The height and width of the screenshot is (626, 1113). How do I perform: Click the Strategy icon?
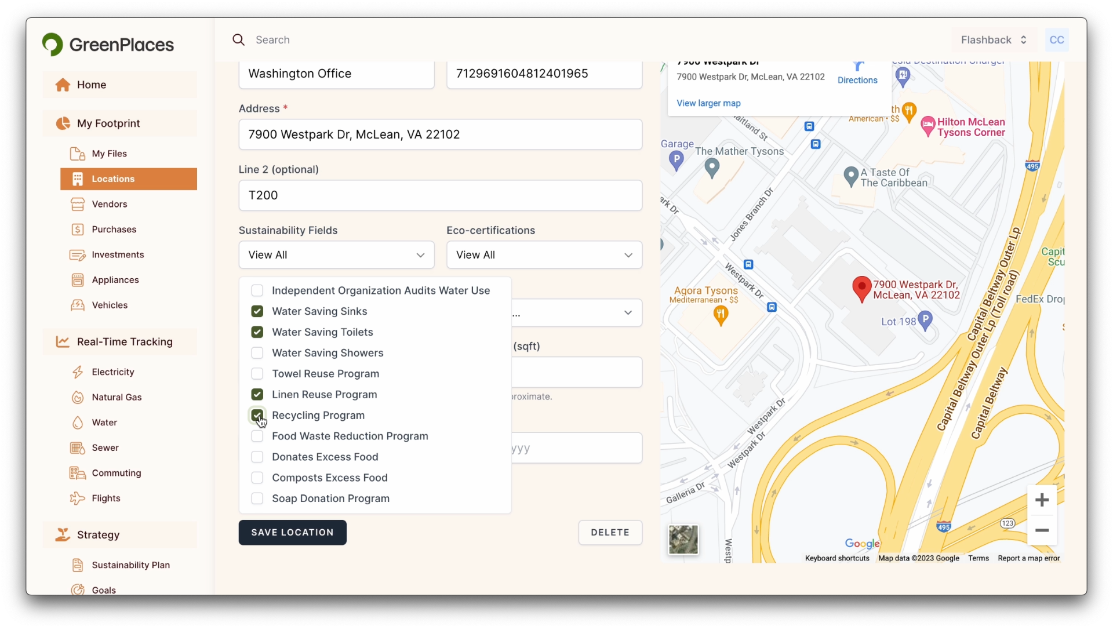(x=63, y=535)
